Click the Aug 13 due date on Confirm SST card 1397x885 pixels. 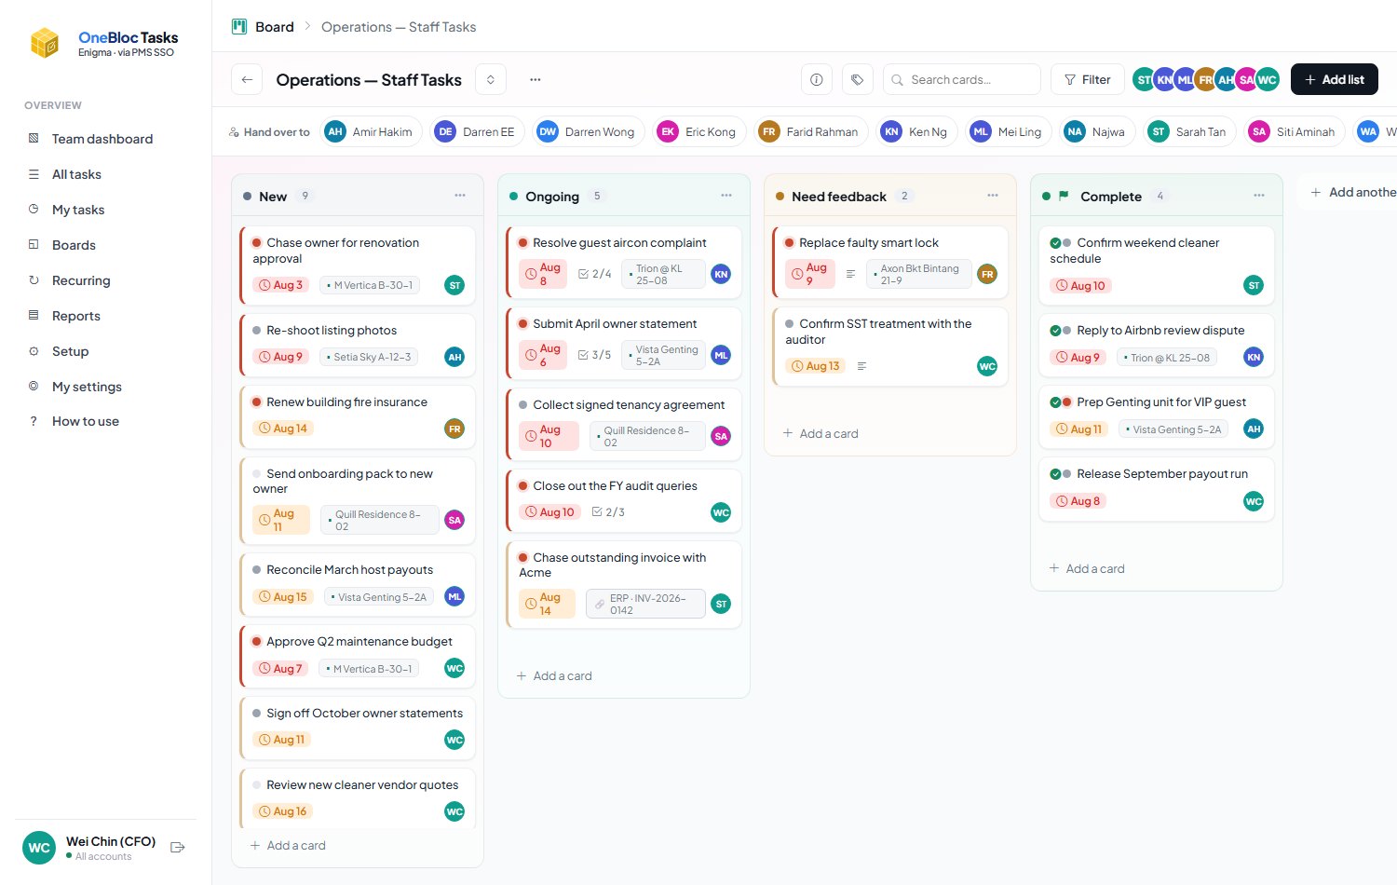pos(816,366)
